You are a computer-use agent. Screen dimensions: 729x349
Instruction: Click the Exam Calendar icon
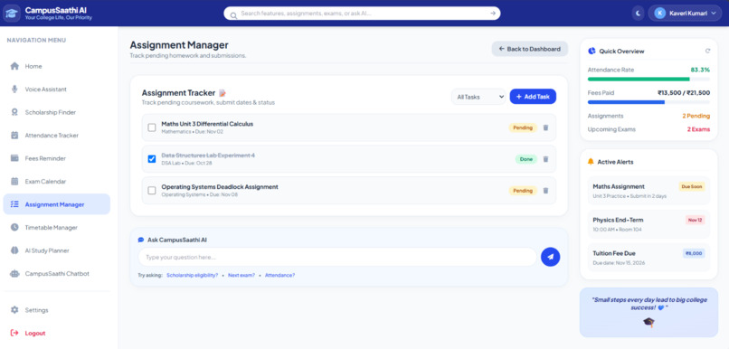click(x=14, y=181)
